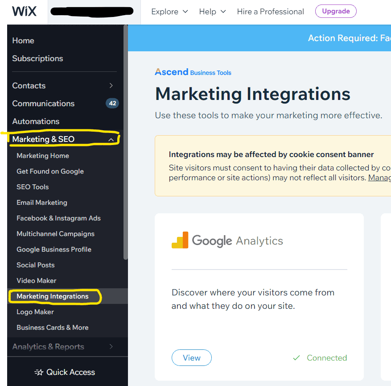Click the Wix logo
This screenshot has height=386, width=391.
pyautogui.click(x=24, y=11)
